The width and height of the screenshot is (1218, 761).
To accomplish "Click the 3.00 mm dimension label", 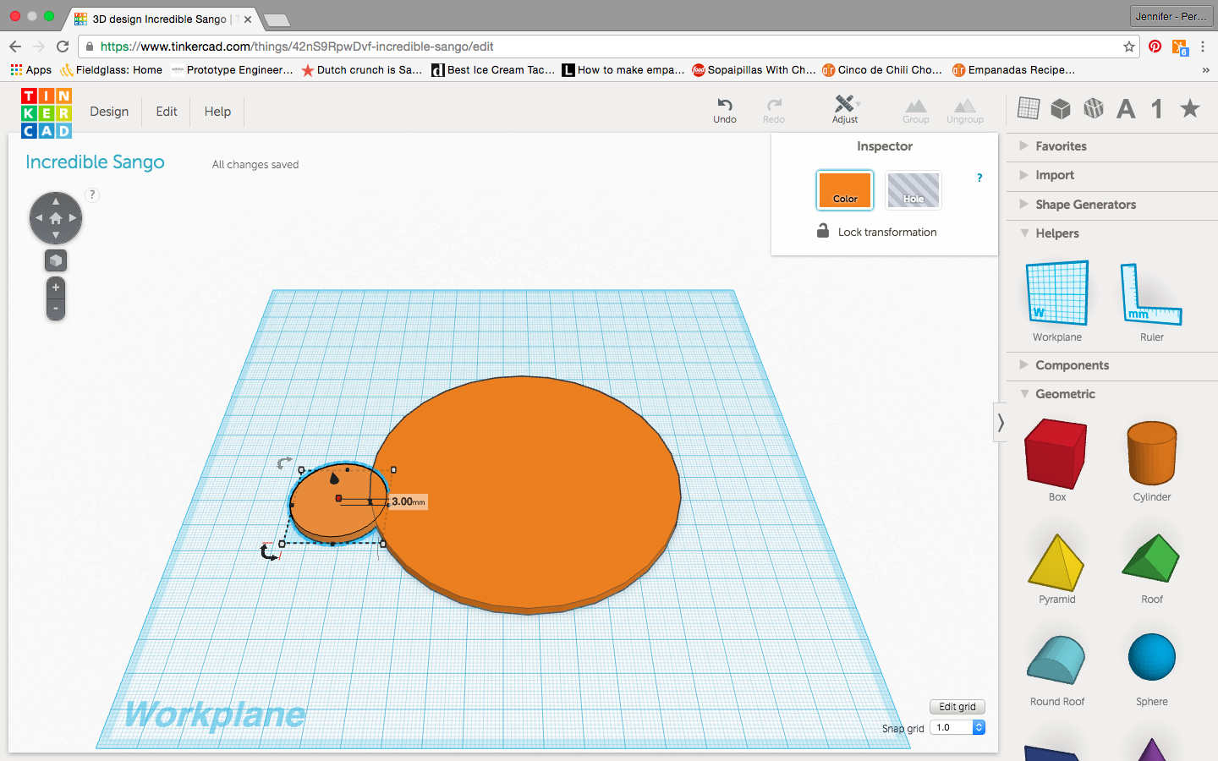I will [x=408, y=501].
